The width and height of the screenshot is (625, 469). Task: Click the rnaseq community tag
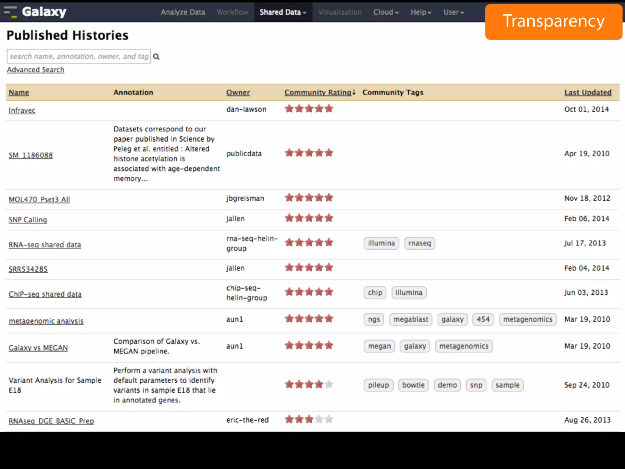click(419, 243)
